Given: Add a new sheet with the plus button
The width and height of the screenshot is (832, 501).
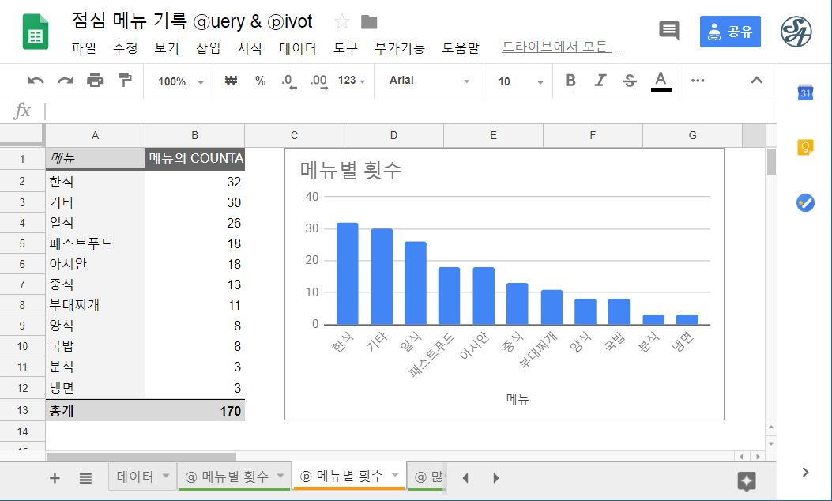Looking at the screenshot, I should 54,477.
